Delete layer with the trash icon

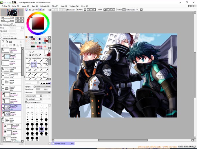pyautogui.click(x=14, y=45)
